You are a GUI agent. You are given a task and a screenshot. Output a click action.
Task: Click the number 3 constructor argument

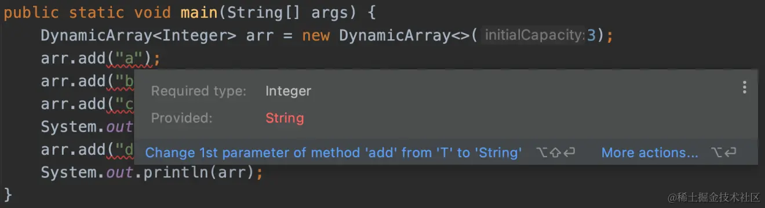coord(592,35)
